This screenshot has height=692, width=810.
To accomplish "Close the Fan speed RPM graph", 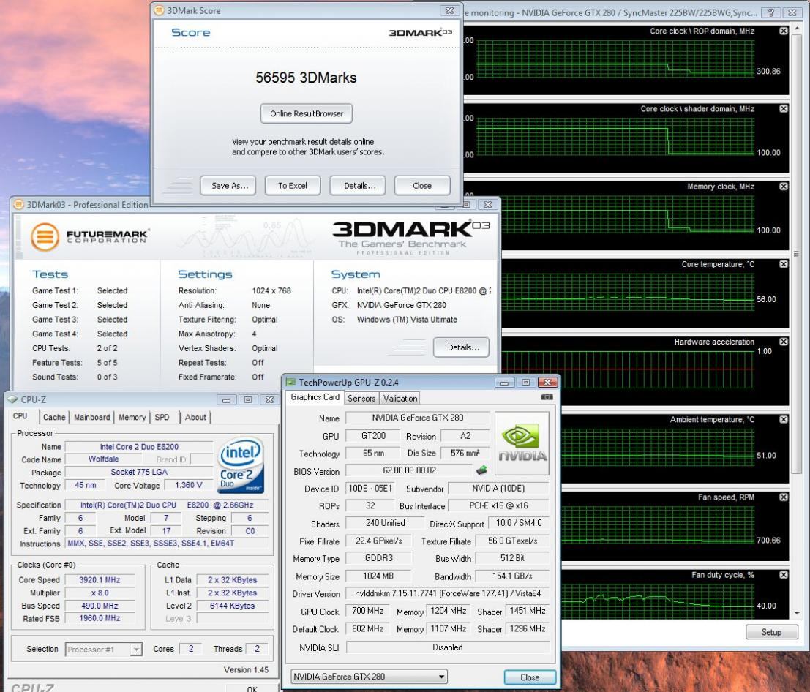I will (783, 497).
